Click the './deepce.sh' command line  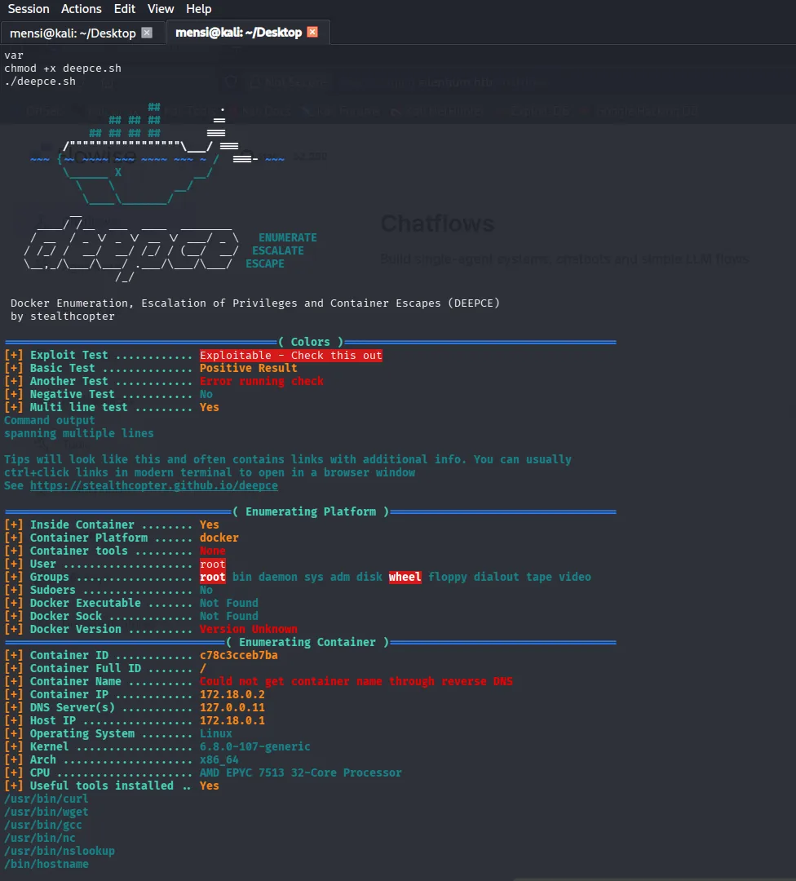click(40, 82)
